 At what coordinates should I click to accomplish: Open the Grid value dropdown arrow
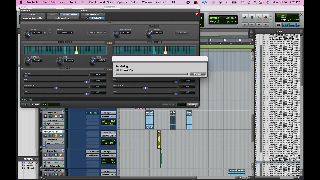[x=235, y=18]
